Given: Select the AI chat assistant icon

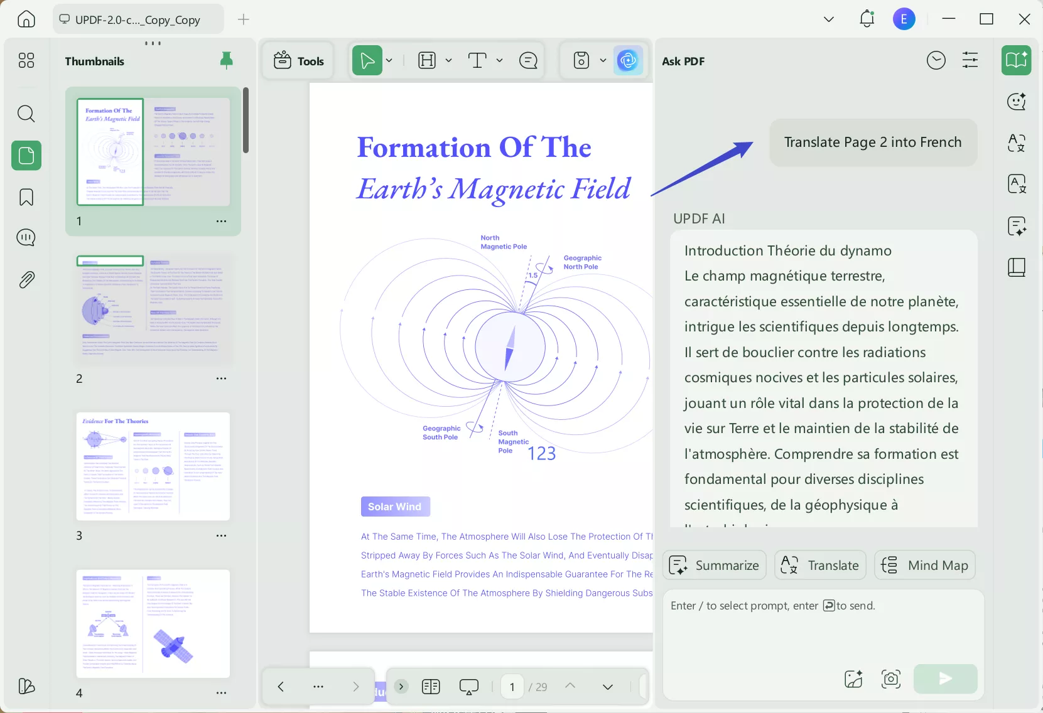Looking at the screenshot, I should [1016, 101].
